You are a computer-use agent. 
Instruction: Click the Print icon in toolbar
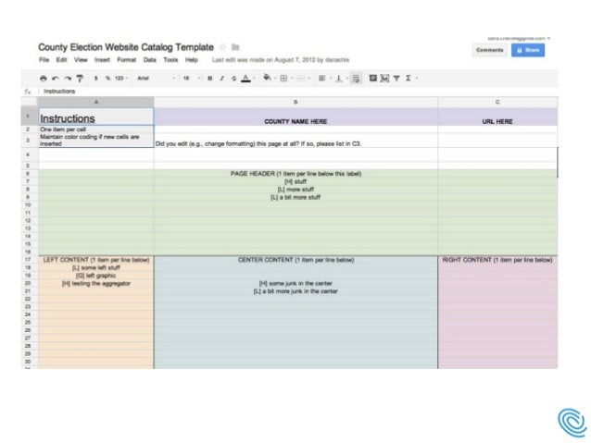(x=44, y=79)
